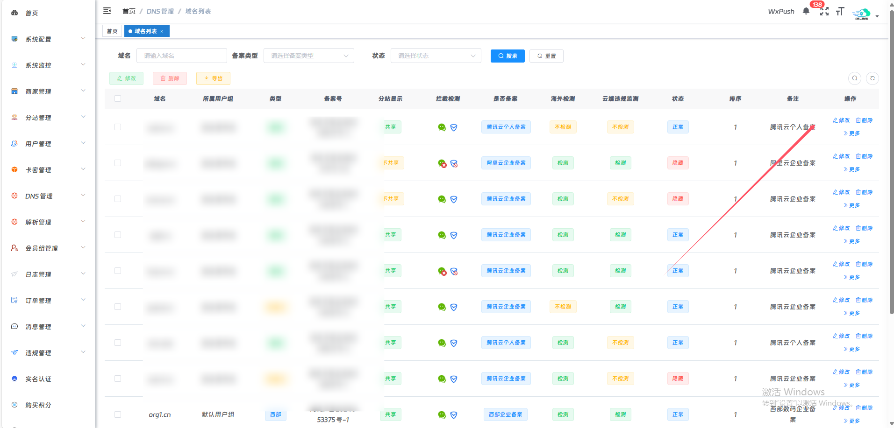
Task: Click 更多 link in 阿里云企业备案 row
Action: [851, 169]
